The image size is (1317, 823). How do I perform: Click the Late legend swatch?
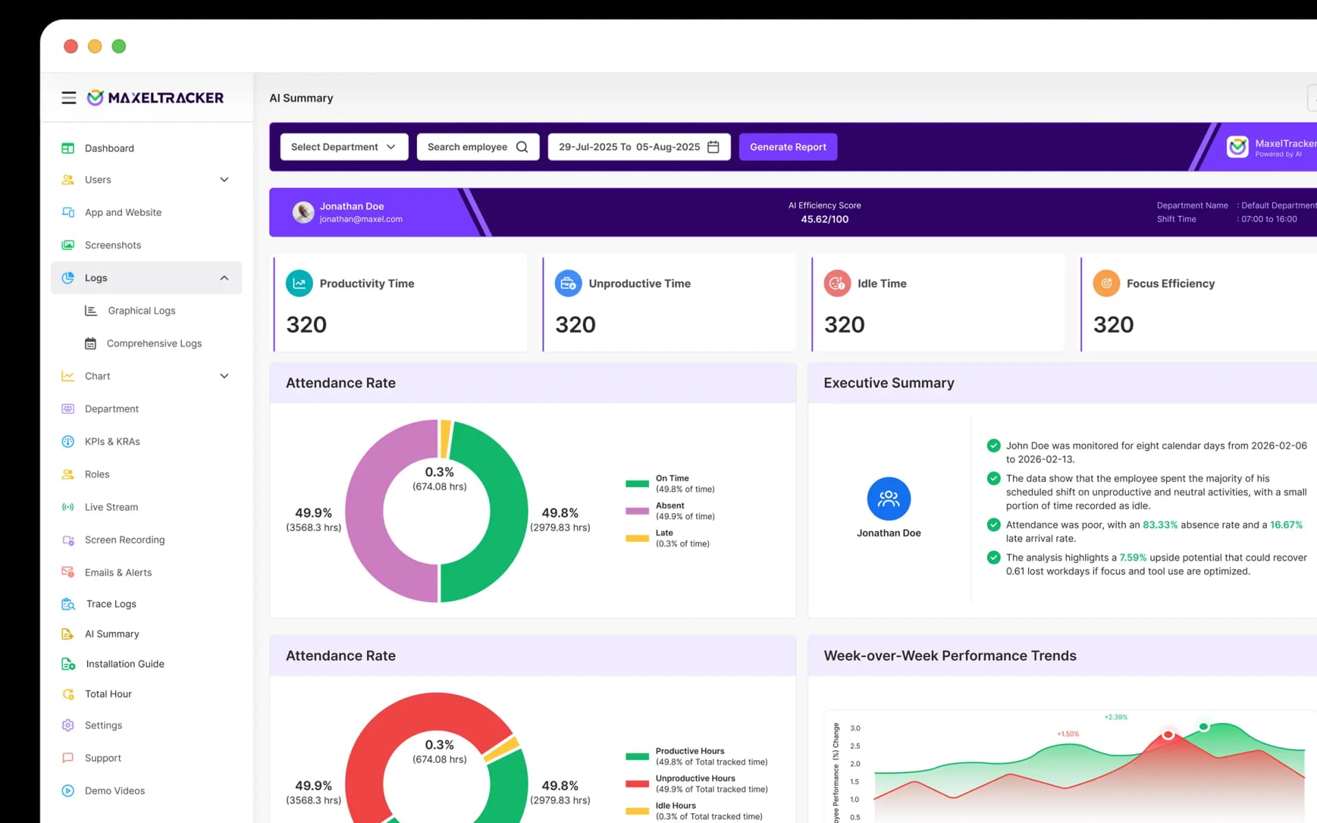pos(637,539)
